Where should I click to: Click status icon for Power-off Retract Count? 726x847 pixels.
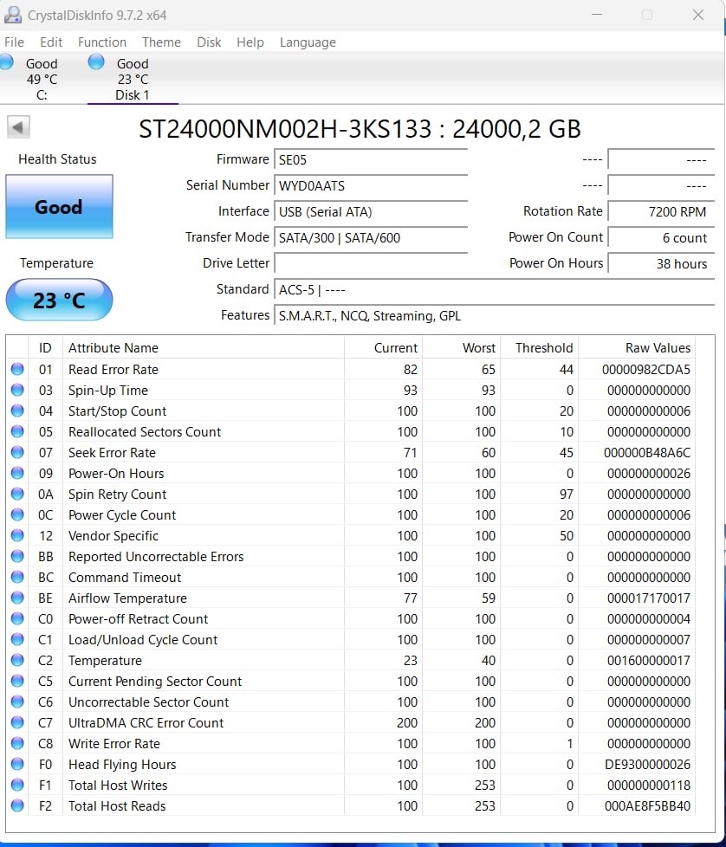[x=17, y=618]
